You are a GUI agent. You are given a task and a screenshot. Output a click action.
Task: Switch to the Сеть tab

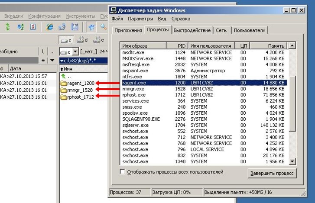point(221,30)
